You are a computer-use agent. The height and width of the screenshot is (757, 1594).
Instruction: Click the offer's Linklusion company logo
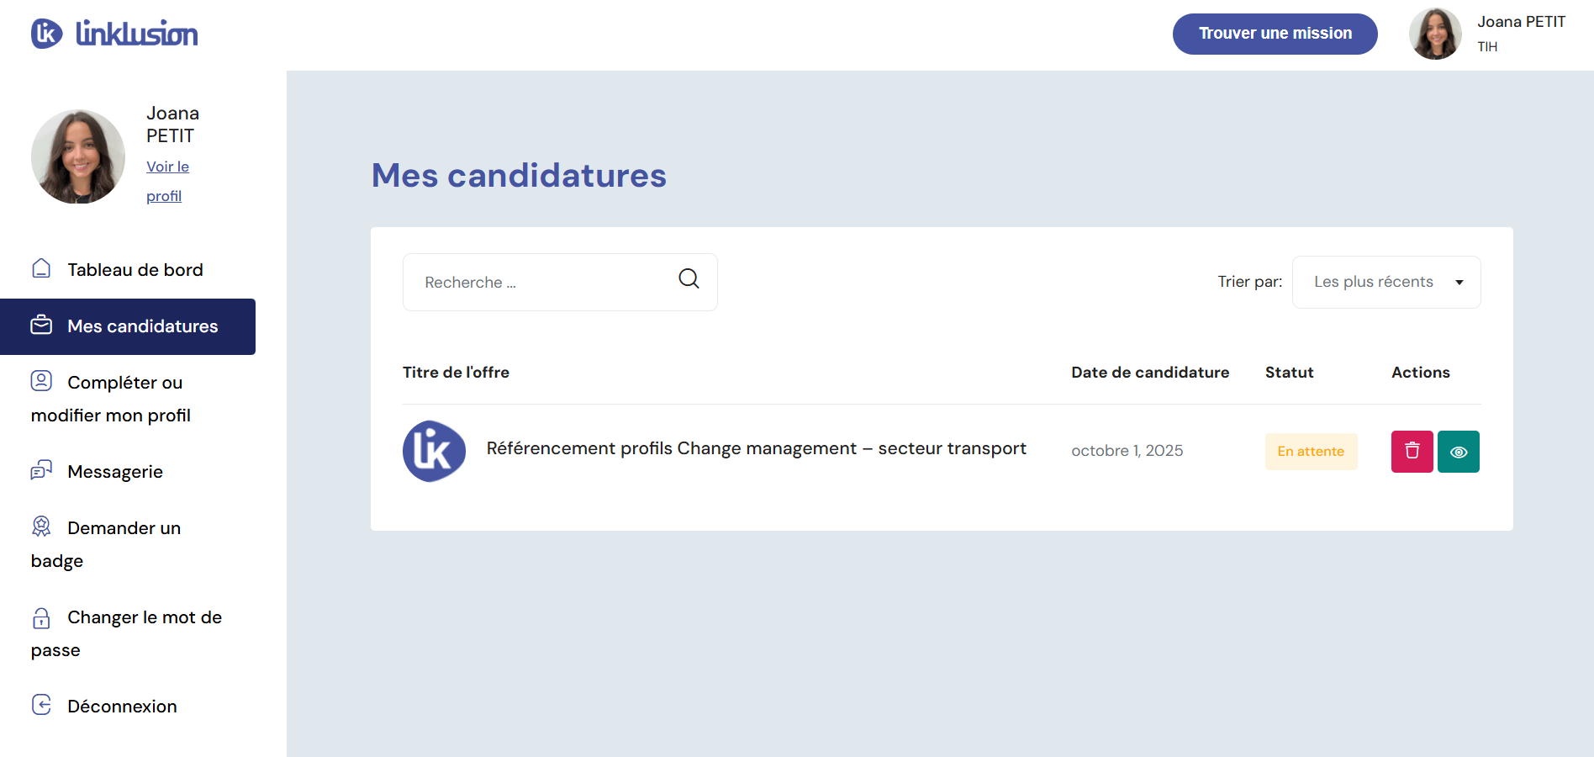[434, 451]
